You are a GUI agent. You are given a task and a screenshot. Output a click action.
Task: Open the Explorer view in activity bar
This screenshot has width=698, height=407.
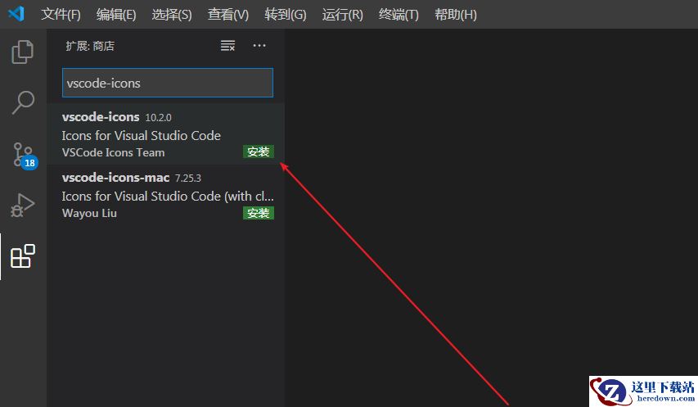tap(23, 52)
